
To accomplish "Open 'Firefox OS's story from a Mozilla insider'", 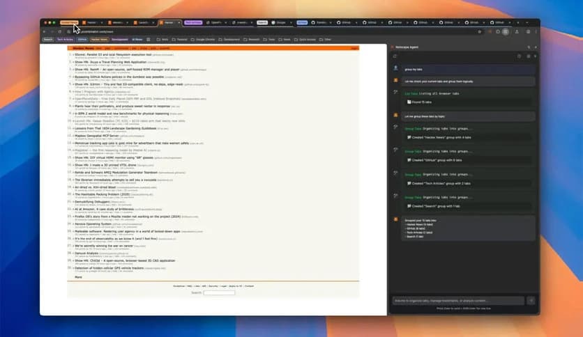I will 128,217.
